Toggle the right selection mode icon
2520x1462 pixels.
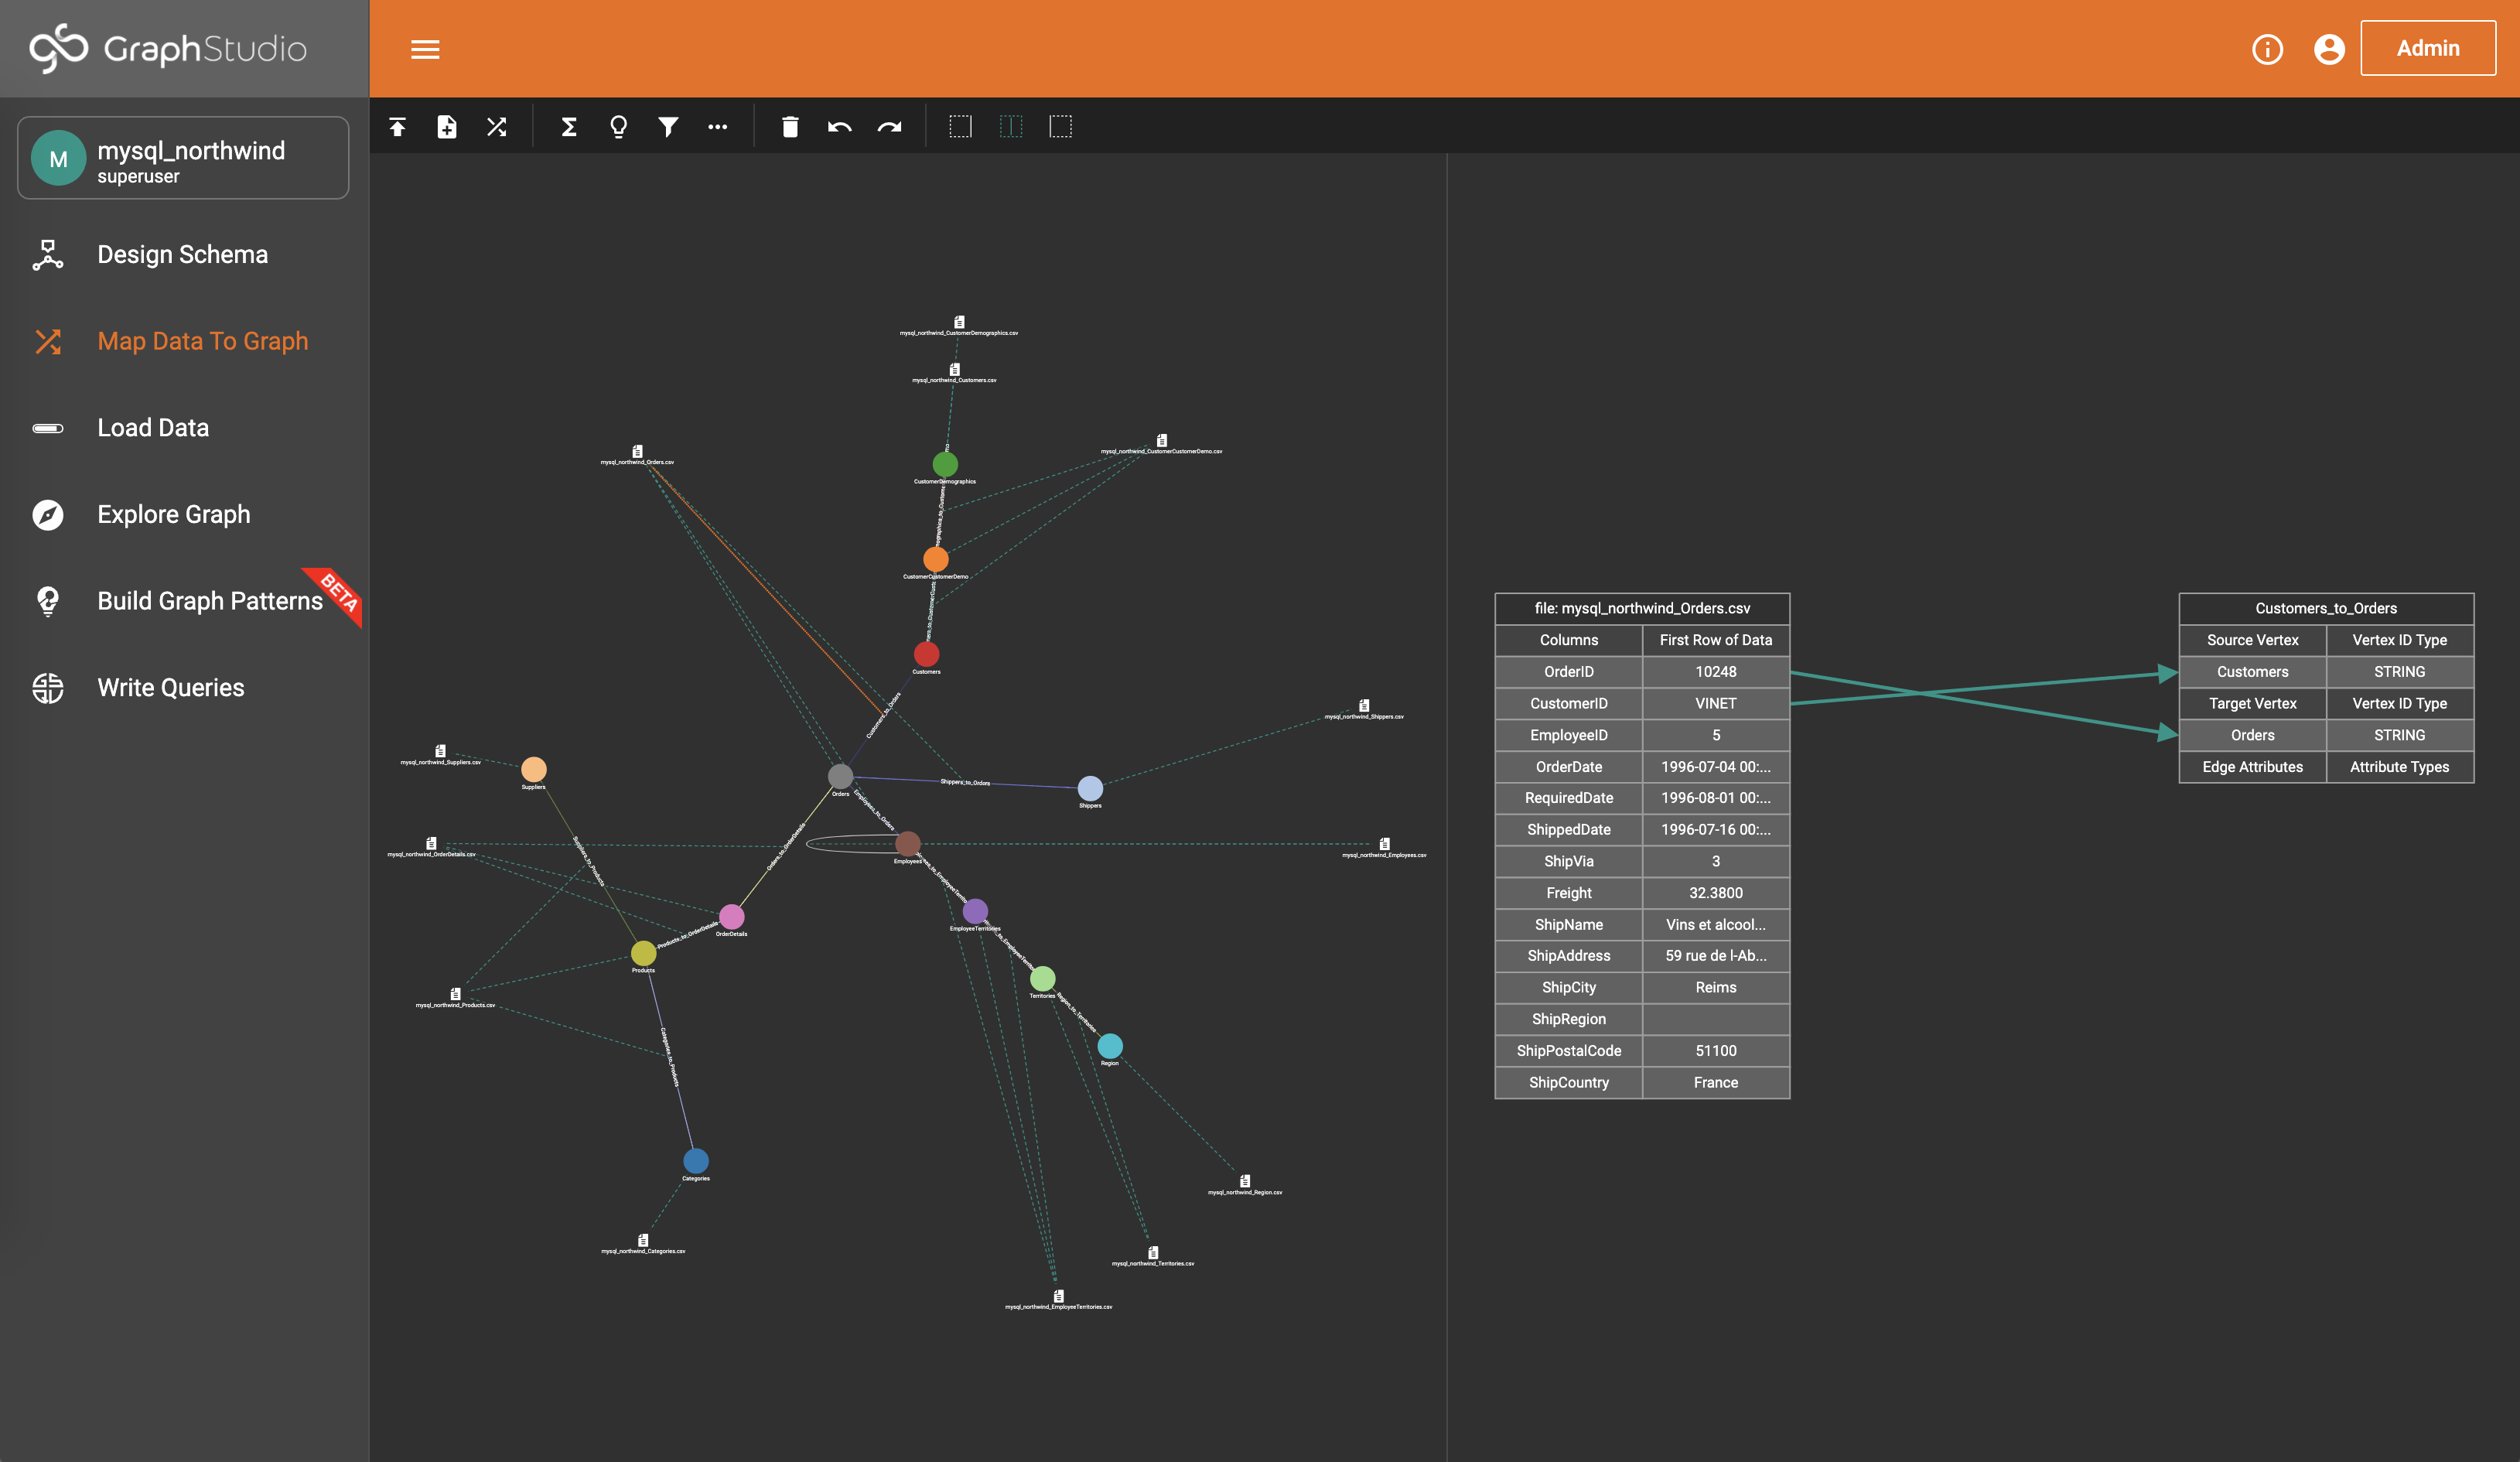[x=1060, y=126]
